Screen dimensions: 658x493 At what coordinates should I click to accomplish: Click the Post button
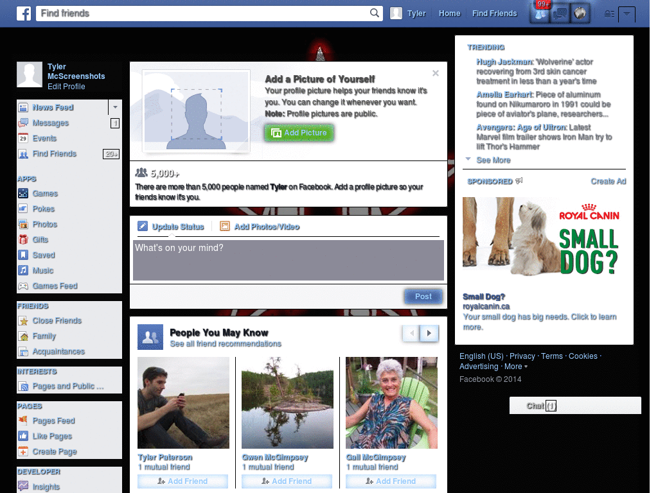423,297
